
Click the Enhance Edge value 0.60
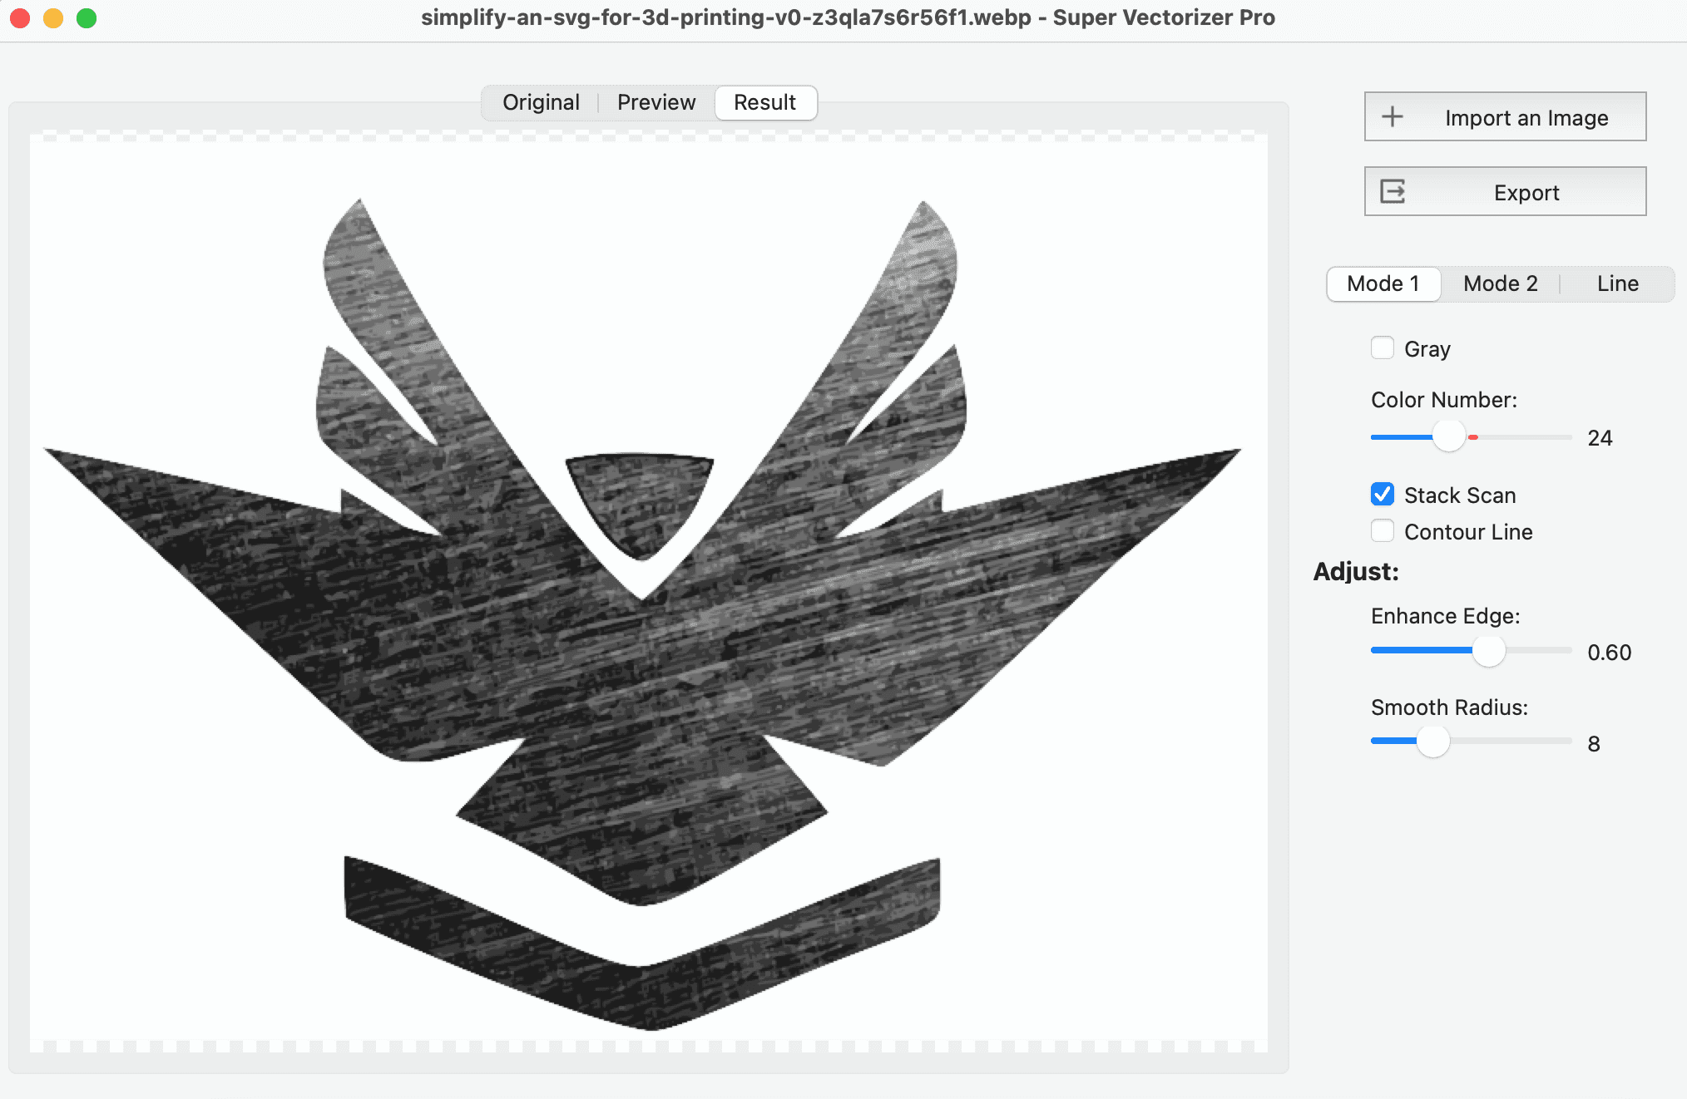1609,653
